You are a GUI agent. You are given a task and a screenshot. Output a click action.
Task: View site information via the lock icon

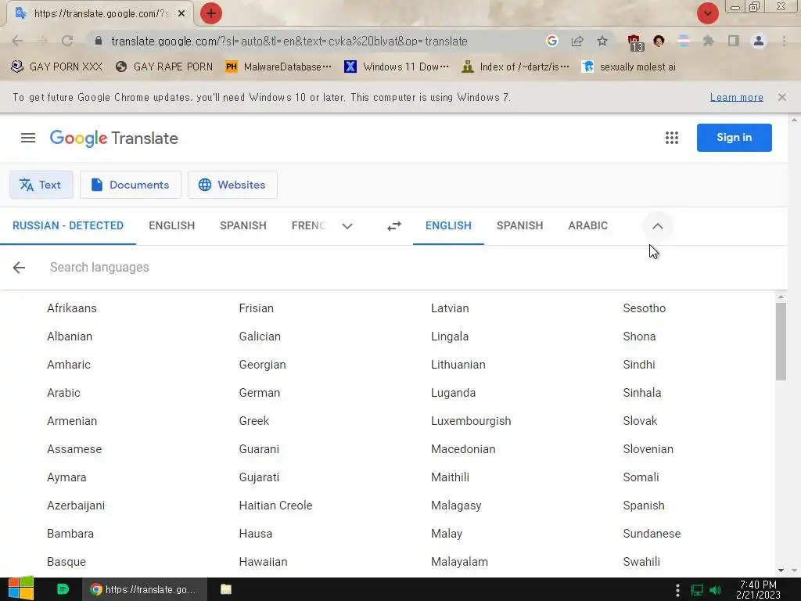99,41
